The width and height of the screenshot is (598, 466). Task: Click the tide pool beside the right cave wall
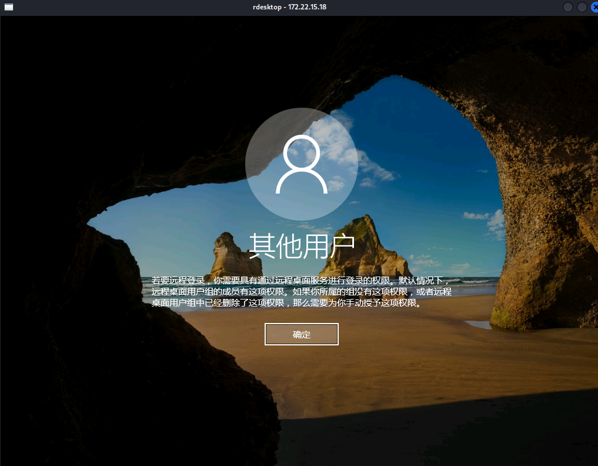(477, 324)
